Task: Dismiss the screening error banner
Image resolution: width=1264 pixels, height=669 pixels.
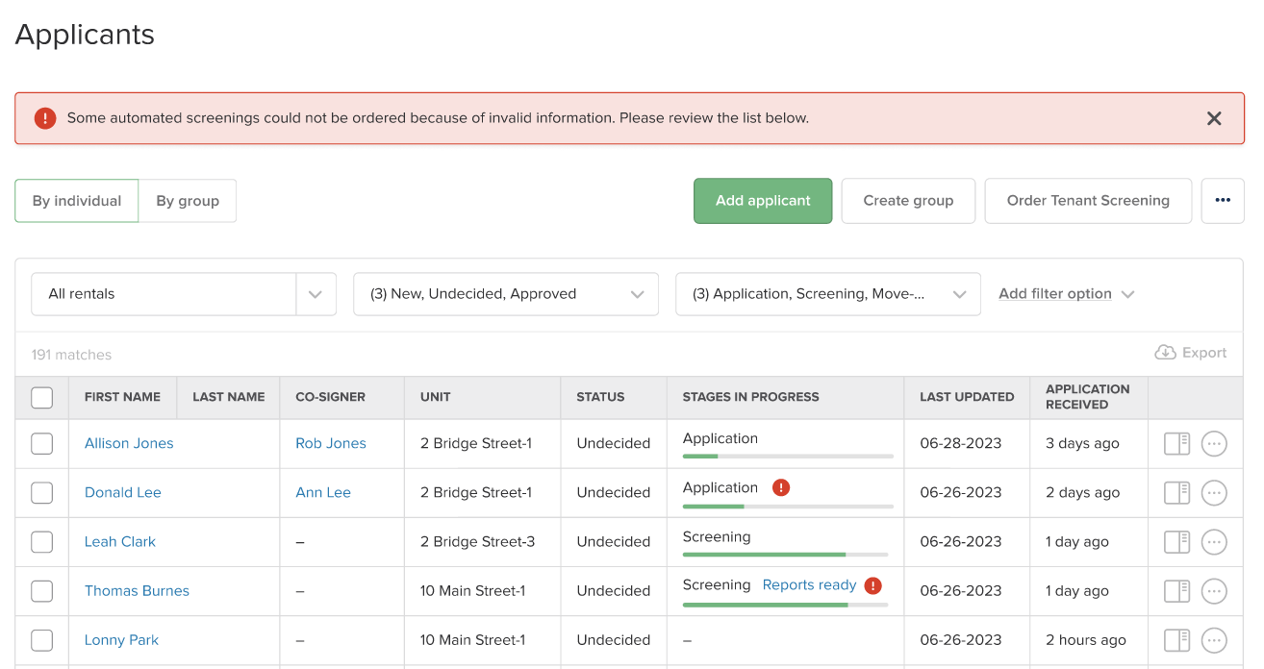Action: 1214,118
